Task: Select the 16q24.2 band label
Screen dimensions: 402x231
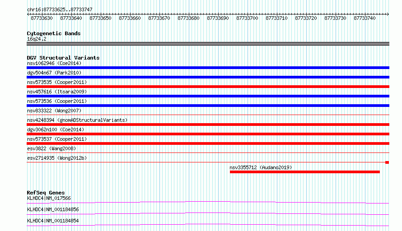Action: (x=37, y=39)
